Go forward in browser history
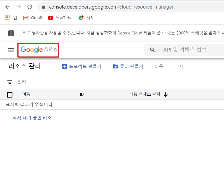The width and height of the screenshot is (224, 170). pos(19,7)
